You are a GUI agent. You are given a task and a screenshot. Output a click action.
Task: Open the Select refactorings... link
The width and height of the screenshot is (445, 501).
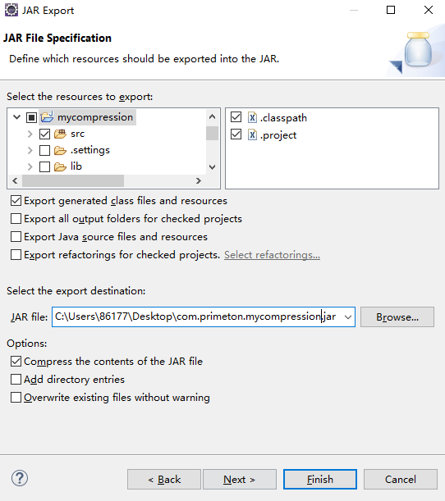click(x=272, y=255)
